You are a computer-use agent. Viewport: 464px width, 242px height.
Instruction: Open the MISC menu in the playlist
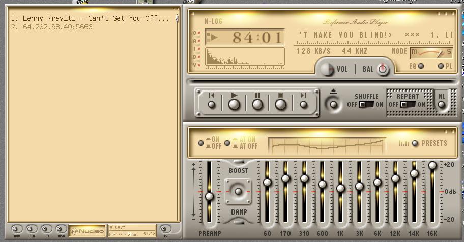coord(61,229)
